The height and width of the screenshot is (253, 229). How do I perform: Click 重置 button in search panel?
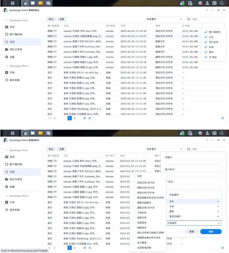click(191, 232)
